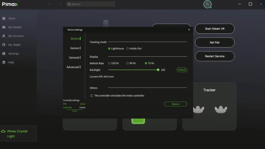Maximize the Pimax window

tap(250, 4)
